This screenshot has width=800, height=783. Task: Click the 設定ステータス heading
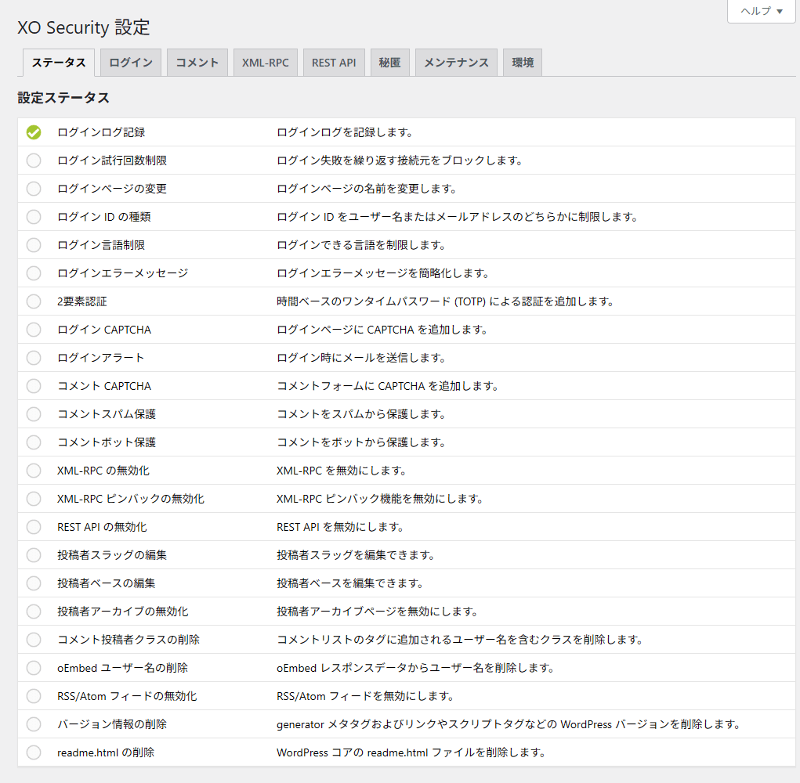point(63,98)
